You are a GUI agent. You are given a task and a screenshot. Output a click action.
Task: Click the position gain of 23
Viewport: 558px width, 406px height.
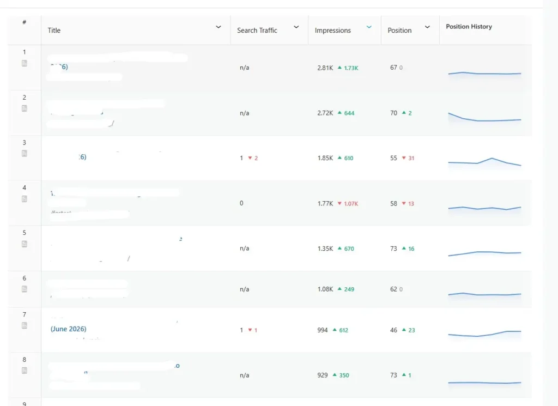pyautogui.click(x=408, y=330)
